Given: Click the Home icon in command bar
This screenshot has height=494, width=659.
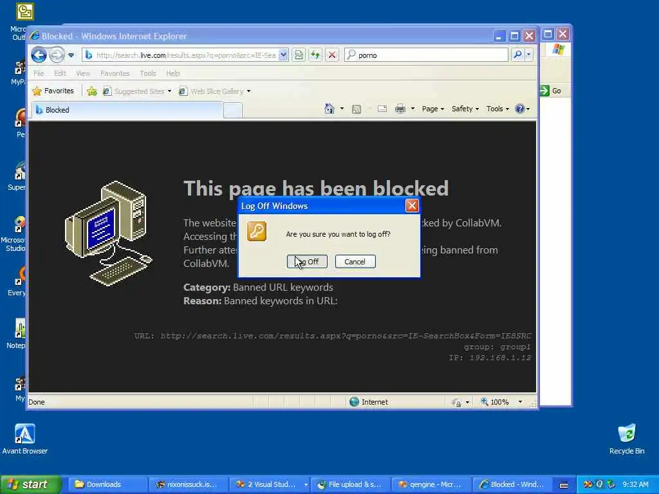Looking at the screenshot, I should 329,109.
